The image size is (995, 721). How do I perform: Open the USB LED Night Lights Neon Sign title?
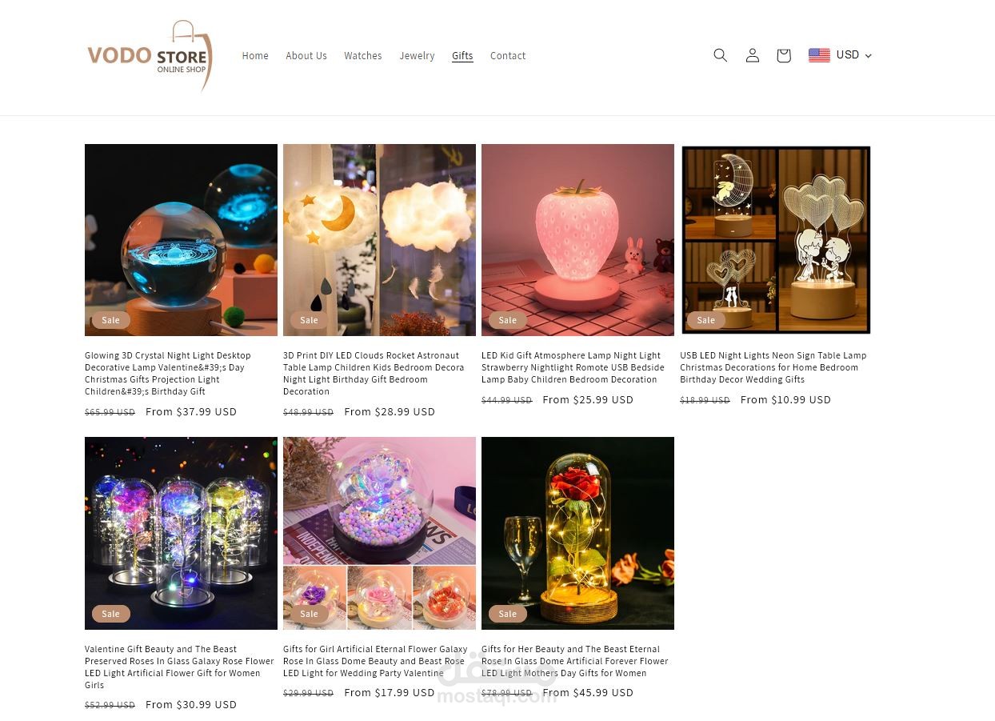coord(773,367)
